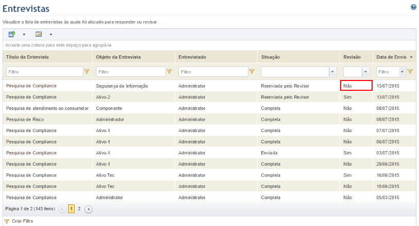Expand the export icon dropdown arrow
The width and height of the screenshot is (419, 226).
pos(24,34)
